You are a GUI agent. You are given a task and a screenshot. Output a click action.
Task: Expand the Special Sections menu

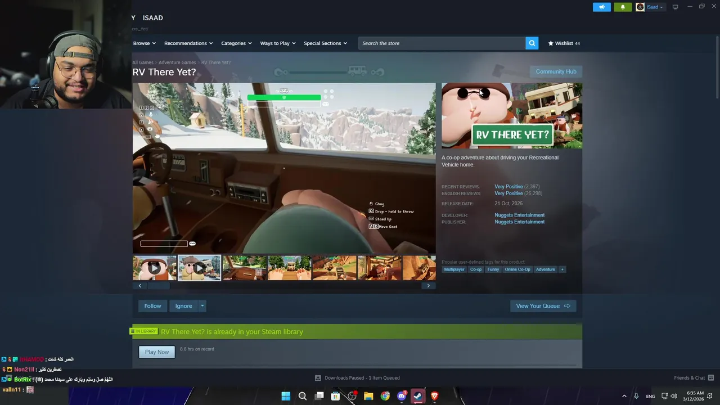(x=325, y=43)
